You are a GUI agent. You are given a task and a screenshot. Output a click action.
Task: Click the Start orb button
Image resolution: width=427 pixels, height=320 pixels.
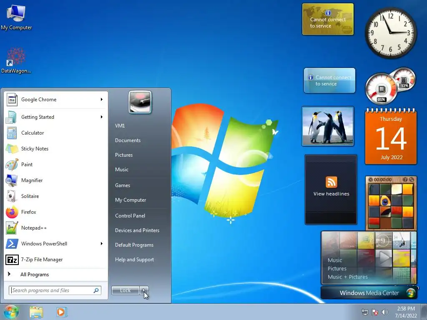11,312
